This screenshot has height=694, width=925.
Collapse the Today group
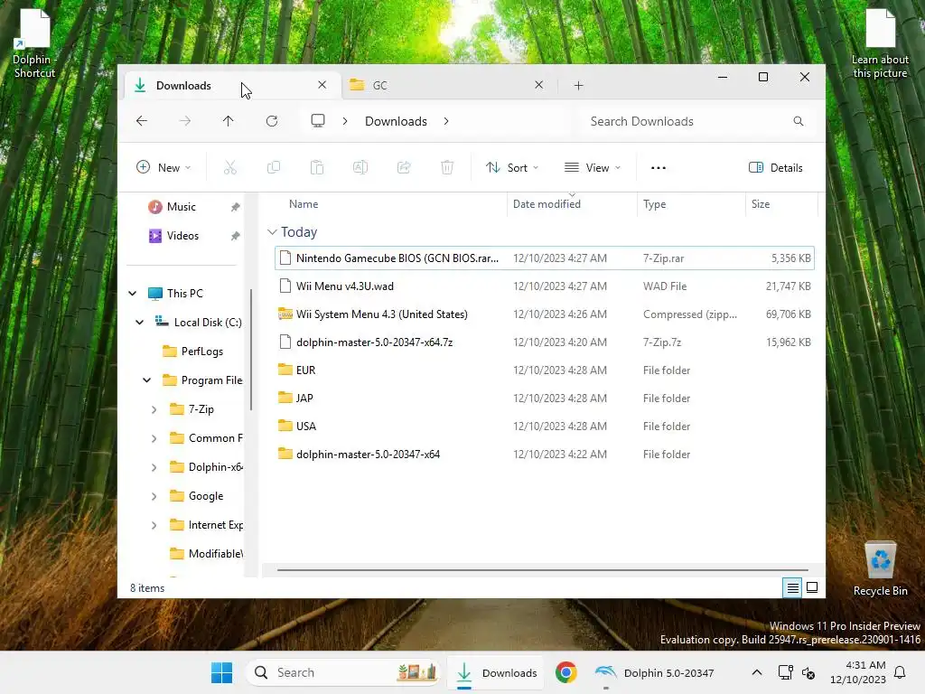tap(272, 232)
